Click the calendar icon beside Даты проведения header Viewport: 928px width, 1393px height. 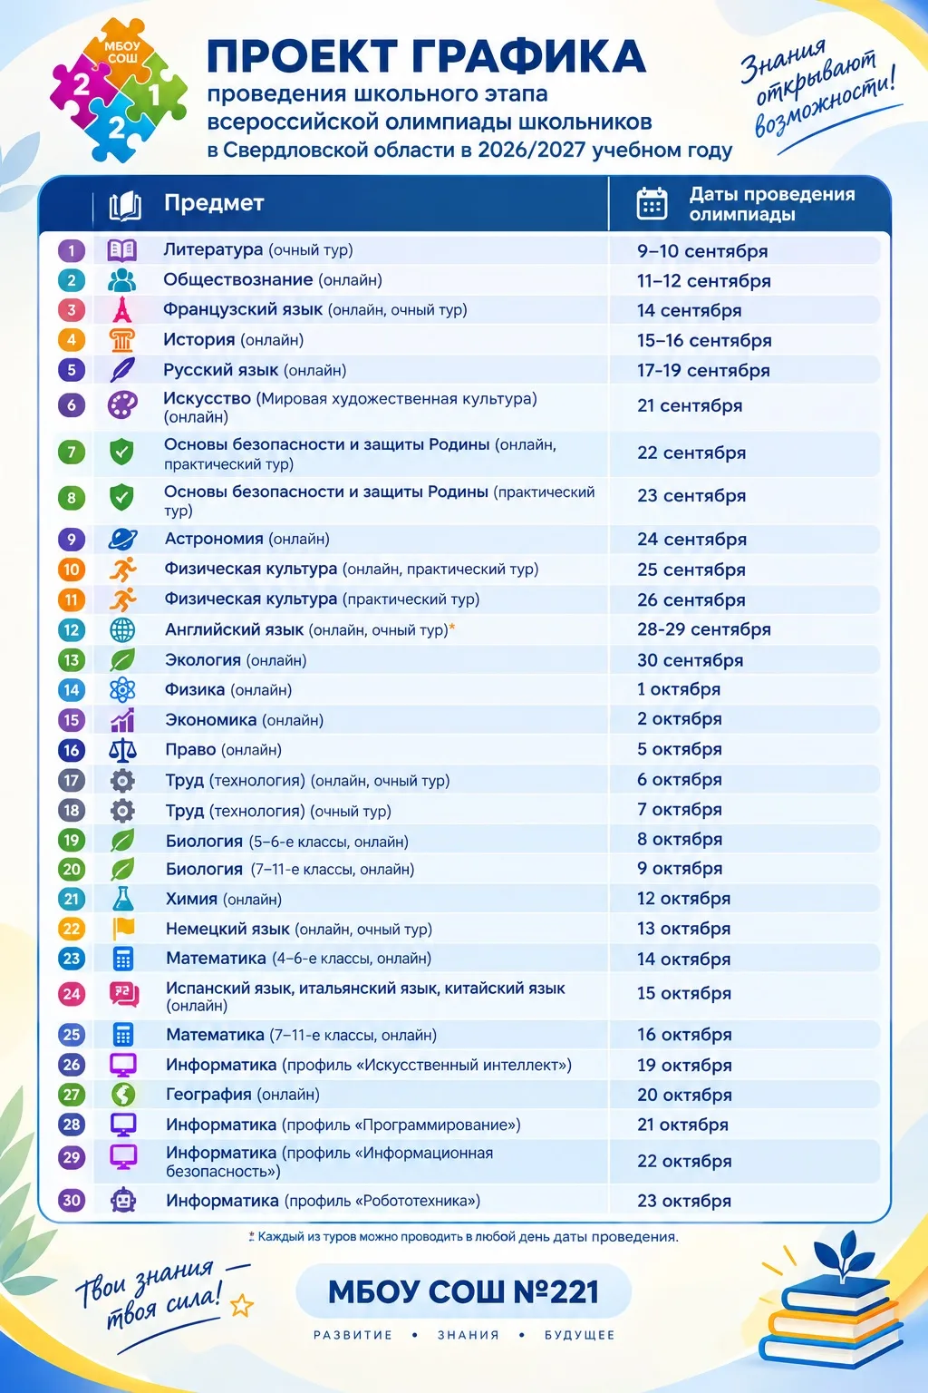click(652, 203)
